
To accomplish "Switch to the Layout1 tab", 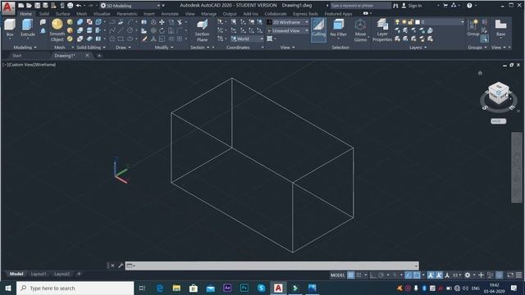I will click(39, 274).
